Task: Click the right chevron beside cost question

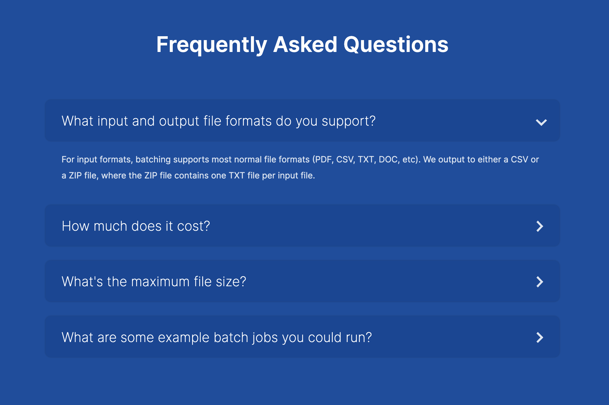Action: coord(540,226)
